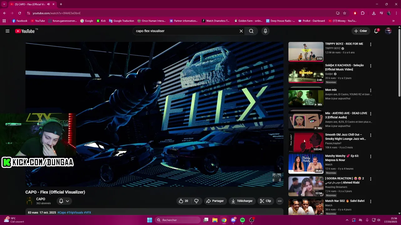Open the CAPO channel avatar
This screenshot has width=401, height=225.
point(29,201)
